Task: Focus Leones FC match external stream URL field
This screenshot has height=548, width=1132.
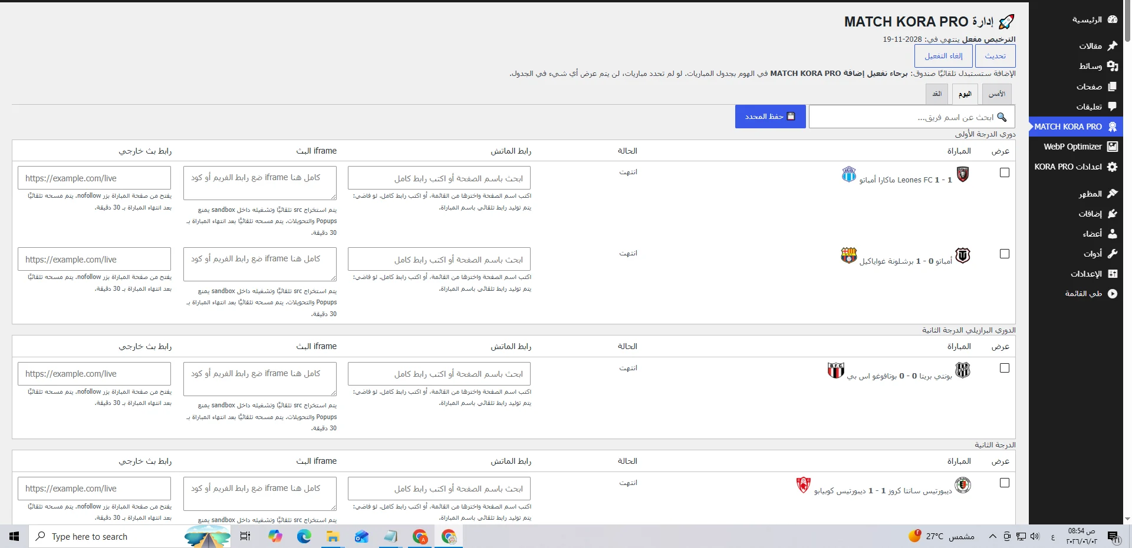Action: click(x=94, y=178)
